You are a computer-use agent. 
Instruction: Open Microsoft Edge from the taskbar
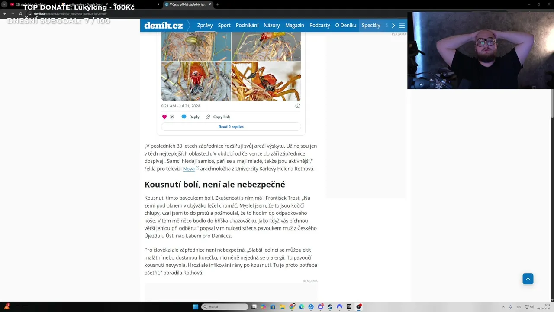pyautogui.click(x=302, y=307)
